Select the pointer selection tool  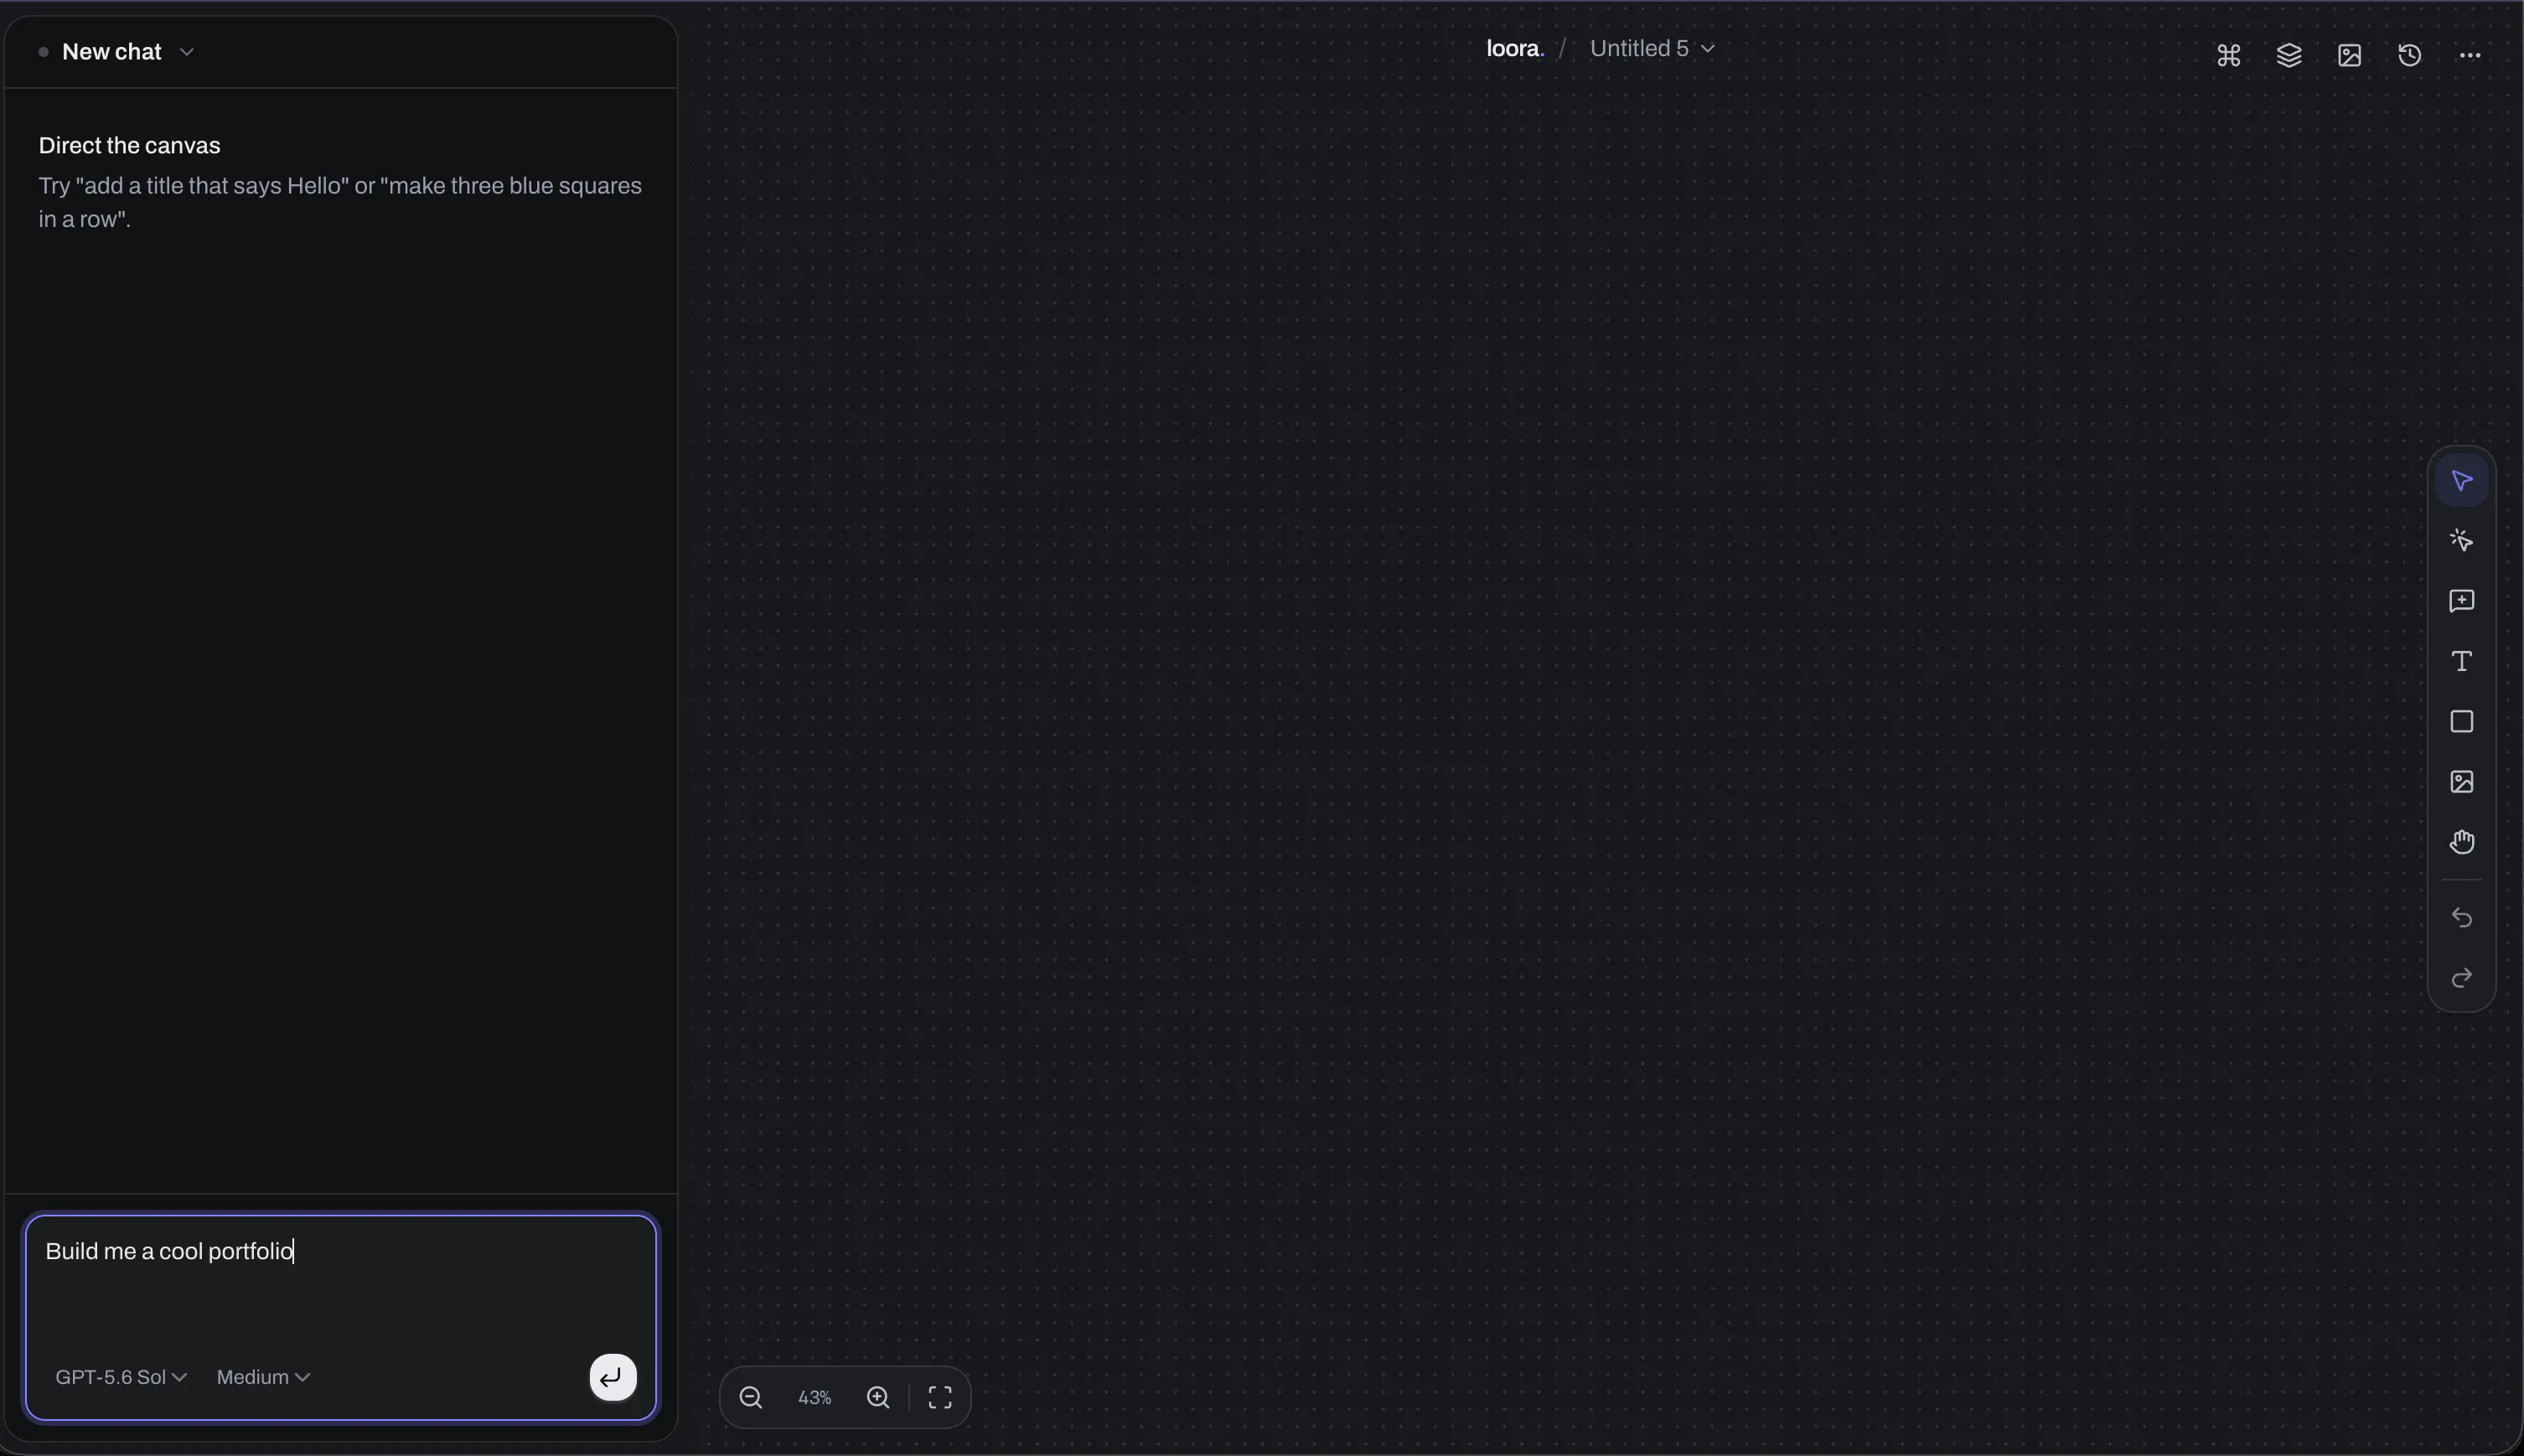[x=2462, y=481]
